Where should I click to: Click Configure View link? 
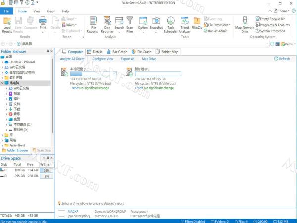tap(103, 59)
